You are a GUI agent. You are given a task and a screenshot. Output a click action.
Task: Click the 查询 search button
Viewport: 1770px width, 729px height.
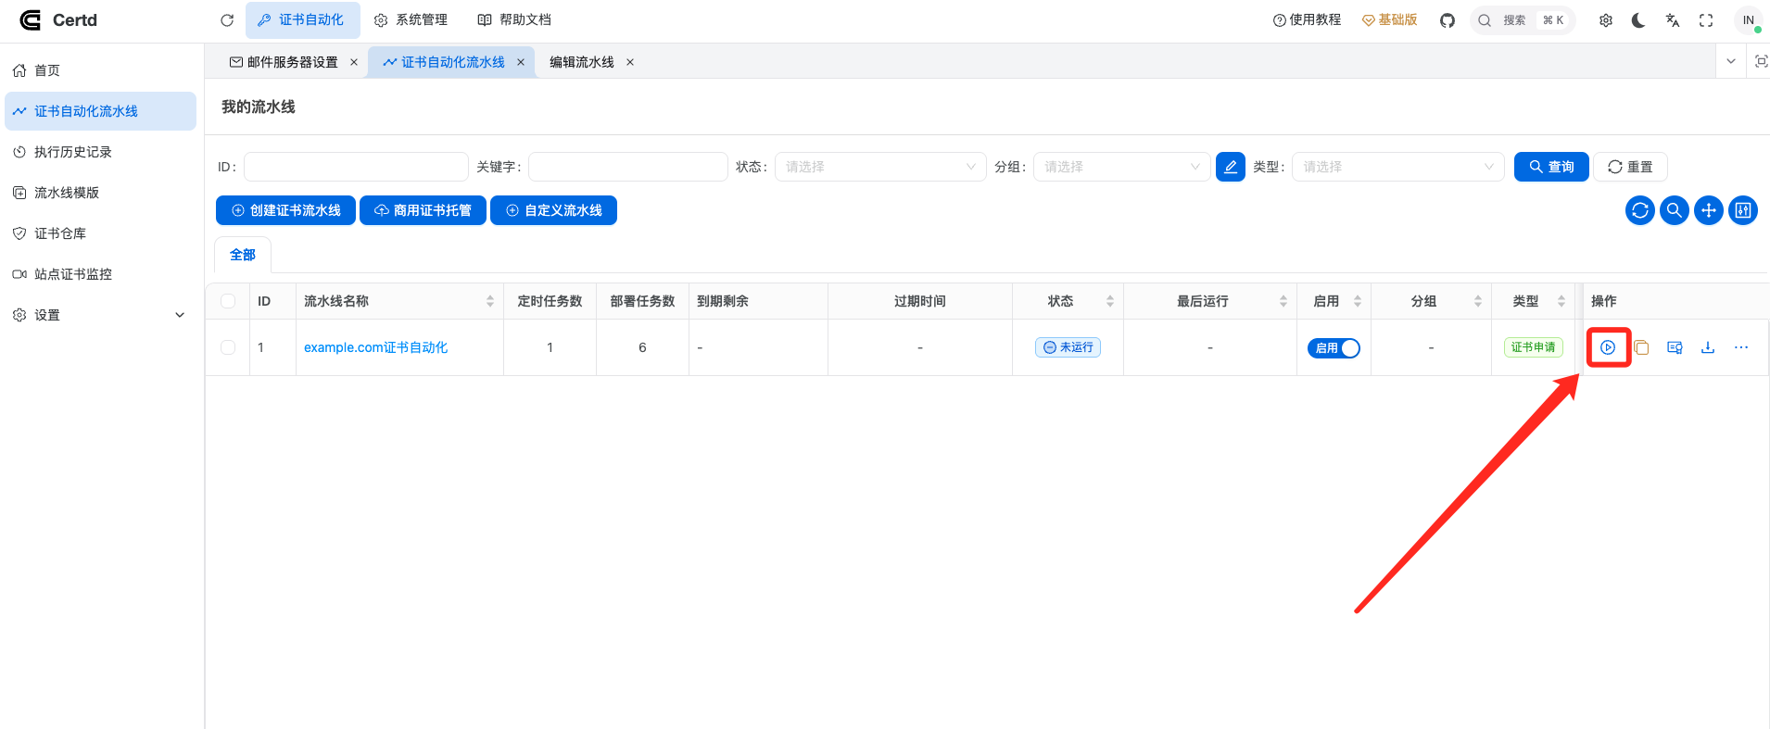pos(1551,167)
